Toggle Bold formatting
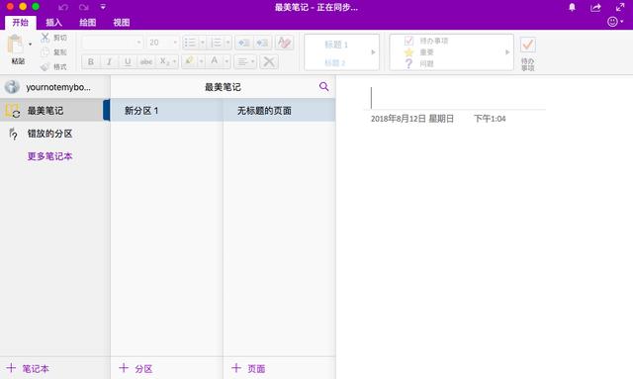633x379 pixels. 91,61
